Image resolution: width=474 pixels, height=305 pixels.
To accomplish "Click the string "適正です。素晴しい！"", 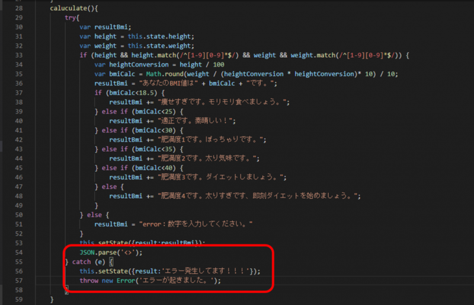I will tap(197, 121).
